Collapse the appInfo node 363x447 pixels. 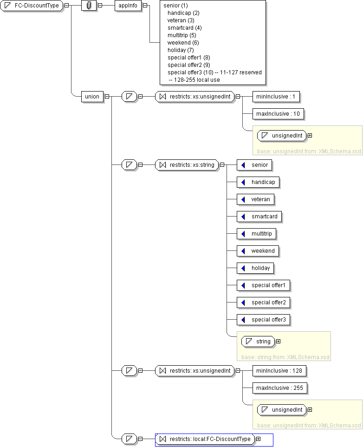(145, 6)
